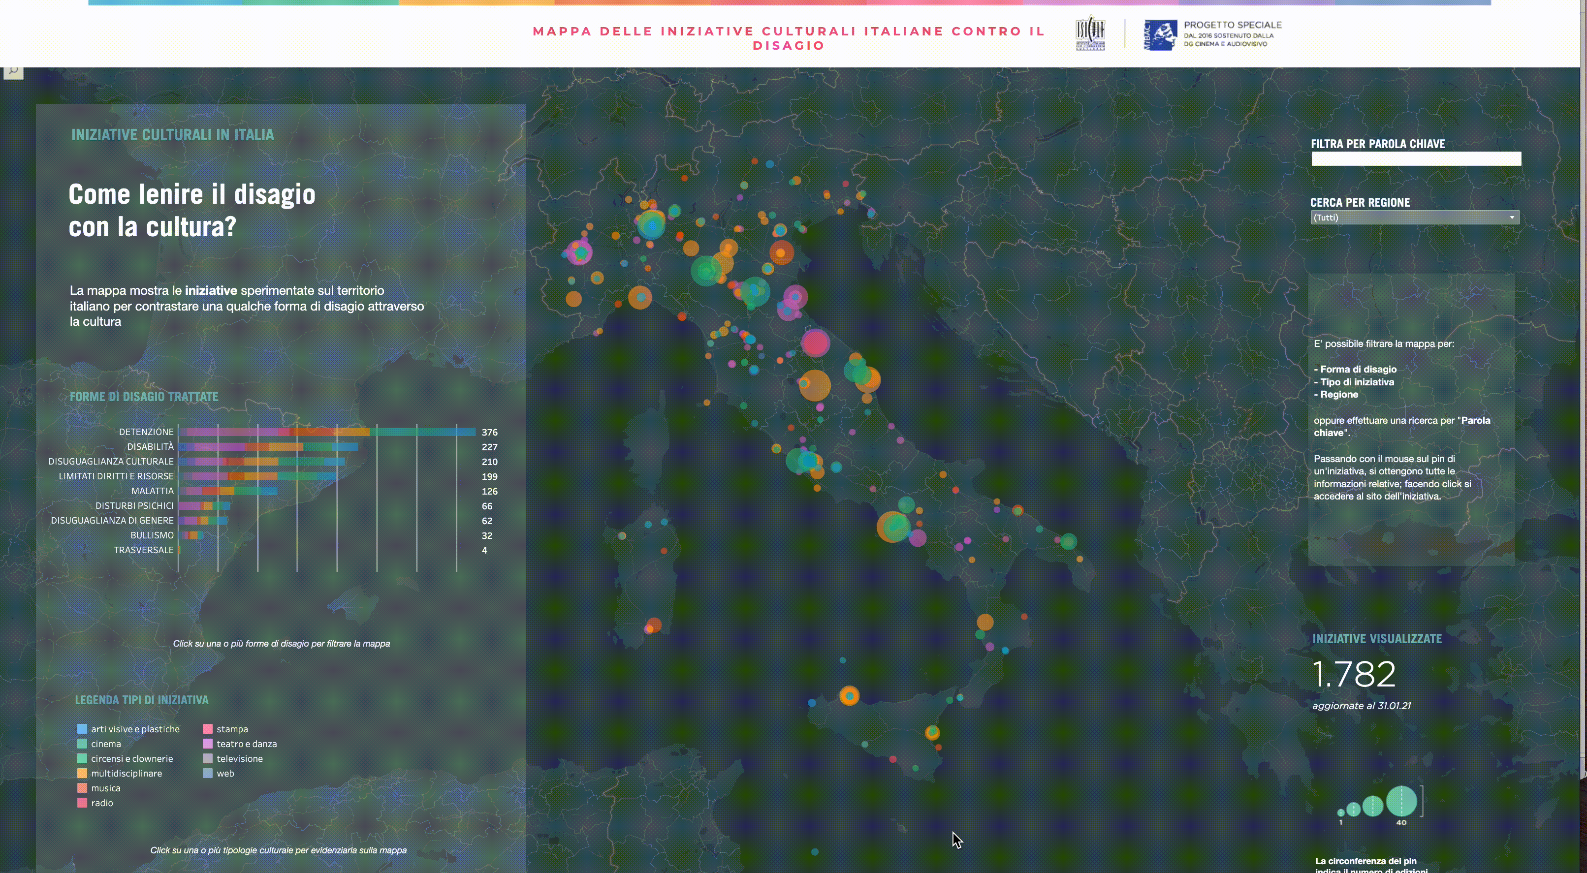Click the MiBACT blue logo

(x=1160, y=34)
